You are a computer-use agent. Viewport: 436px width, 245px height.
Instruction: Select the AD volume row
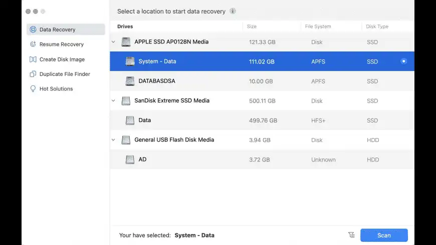[x=262, y=159]
